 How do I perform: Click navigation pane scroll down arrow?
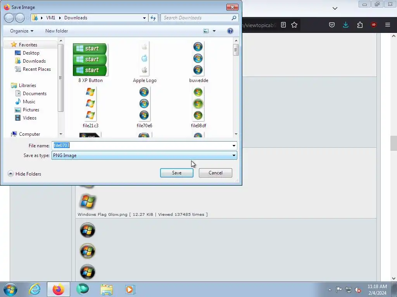(x=61, y=134)
